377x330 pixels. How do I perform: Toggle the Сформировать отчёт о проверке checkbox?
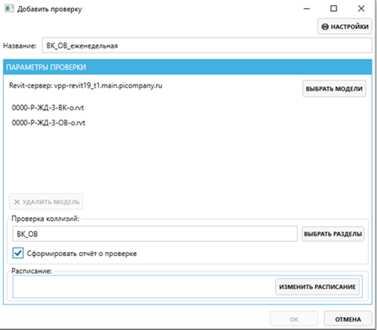(x=18, y=253)
